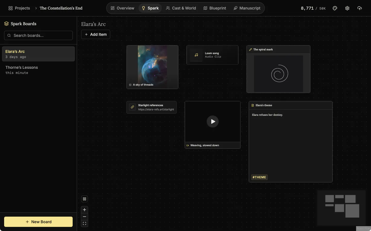Screen dimensions: 371x231
Task: Click the canvas layout grid icon
Action: 85,199
